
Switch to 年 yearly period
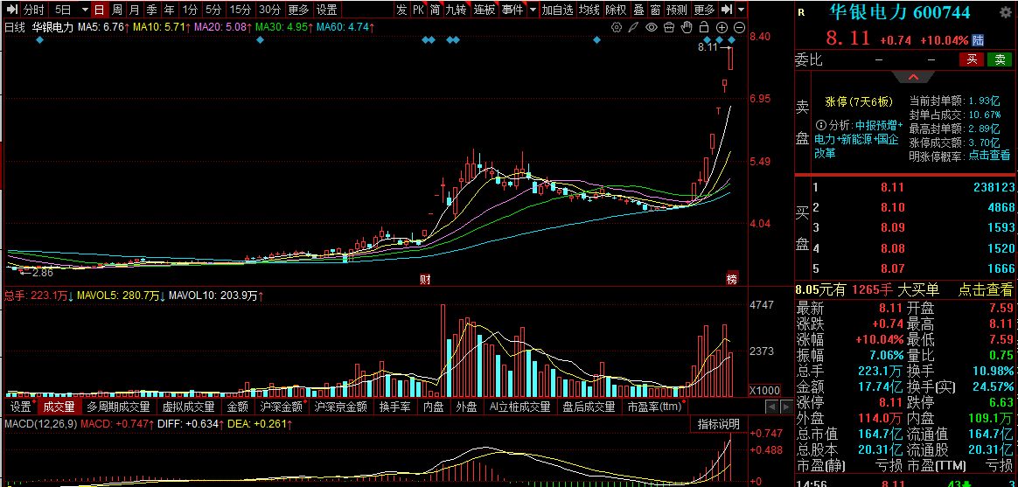pyautogui.click(x=169, y=10)
